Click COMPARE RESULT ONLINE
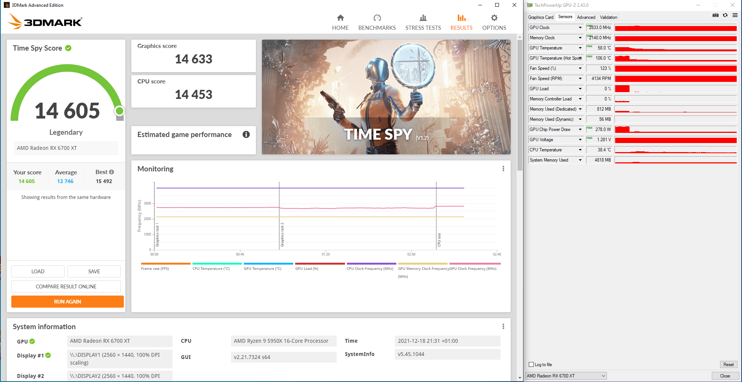The image size is (742, 382). pos(66,286)
